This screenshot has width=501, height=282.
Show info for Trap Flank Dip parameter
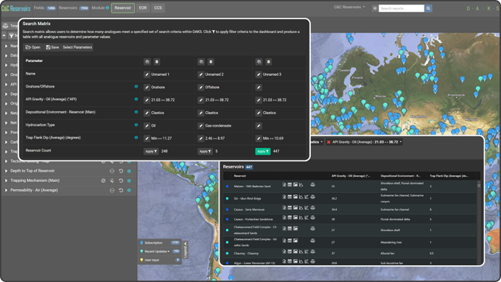[136, 138]
